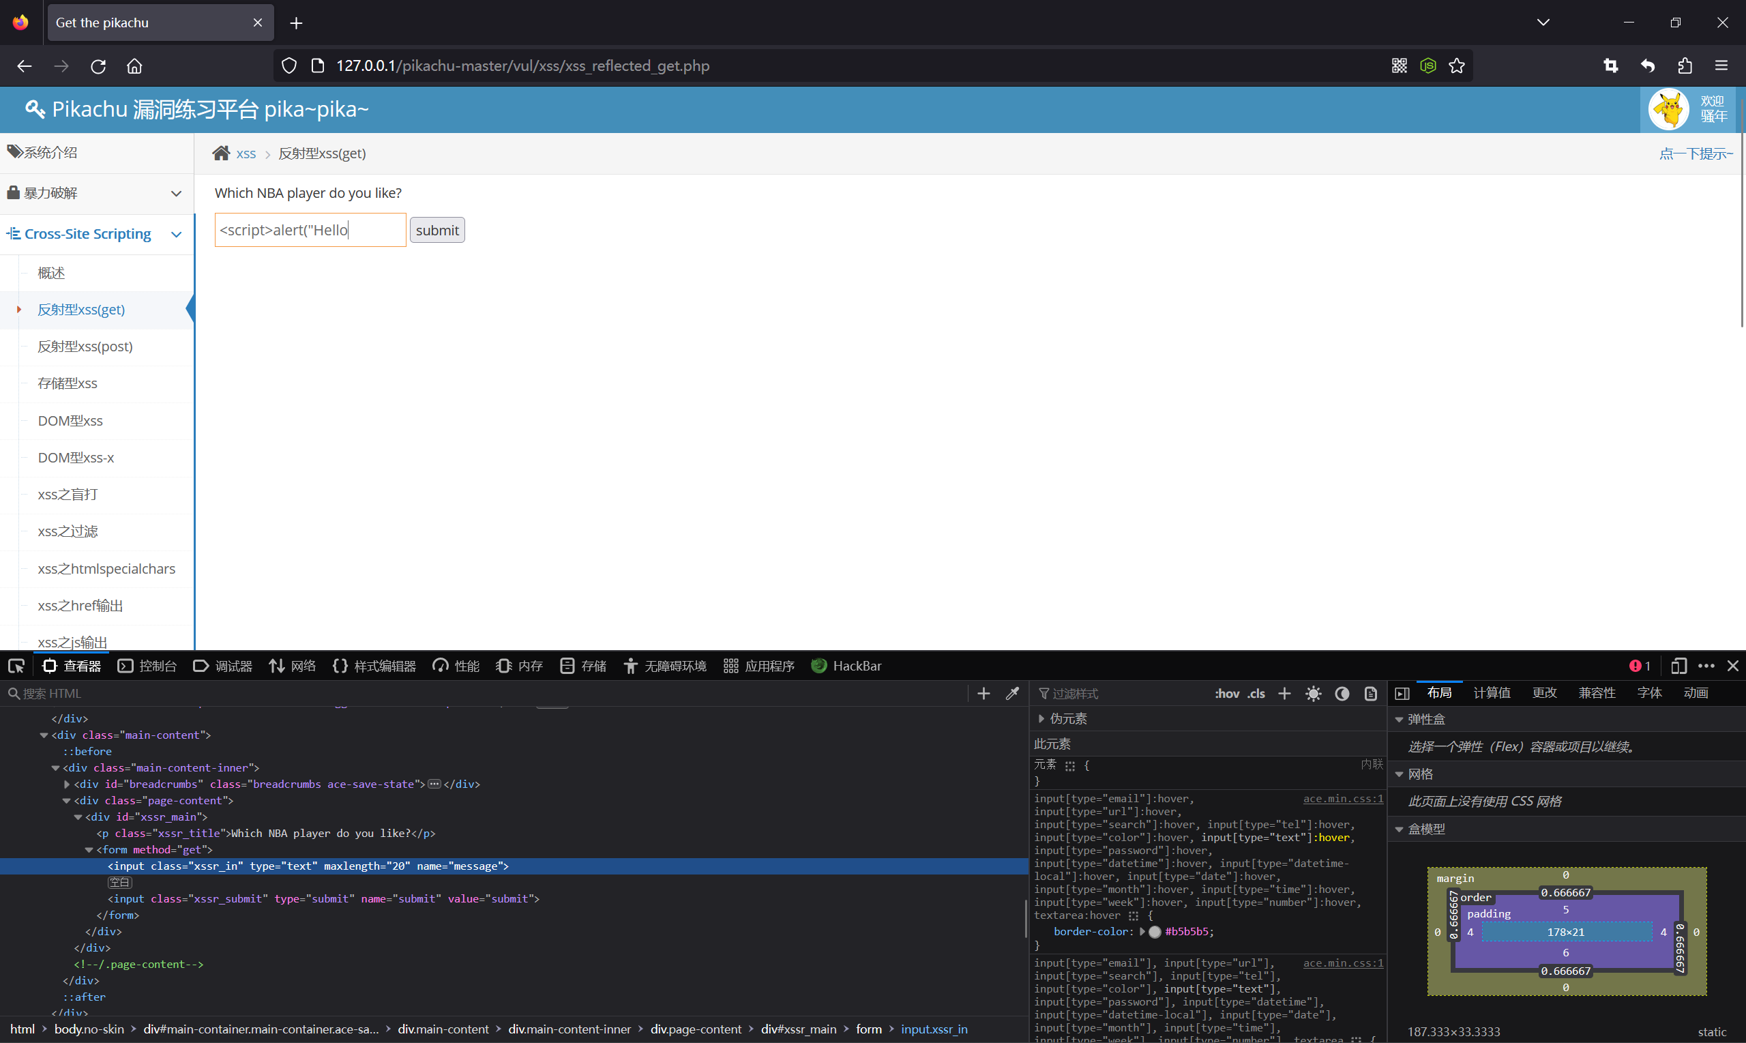Activate the element picker in devtools
Image resolution: width=1746 pixels, height=1043 pixels.
pyautogui.click(x=16, y=666)
